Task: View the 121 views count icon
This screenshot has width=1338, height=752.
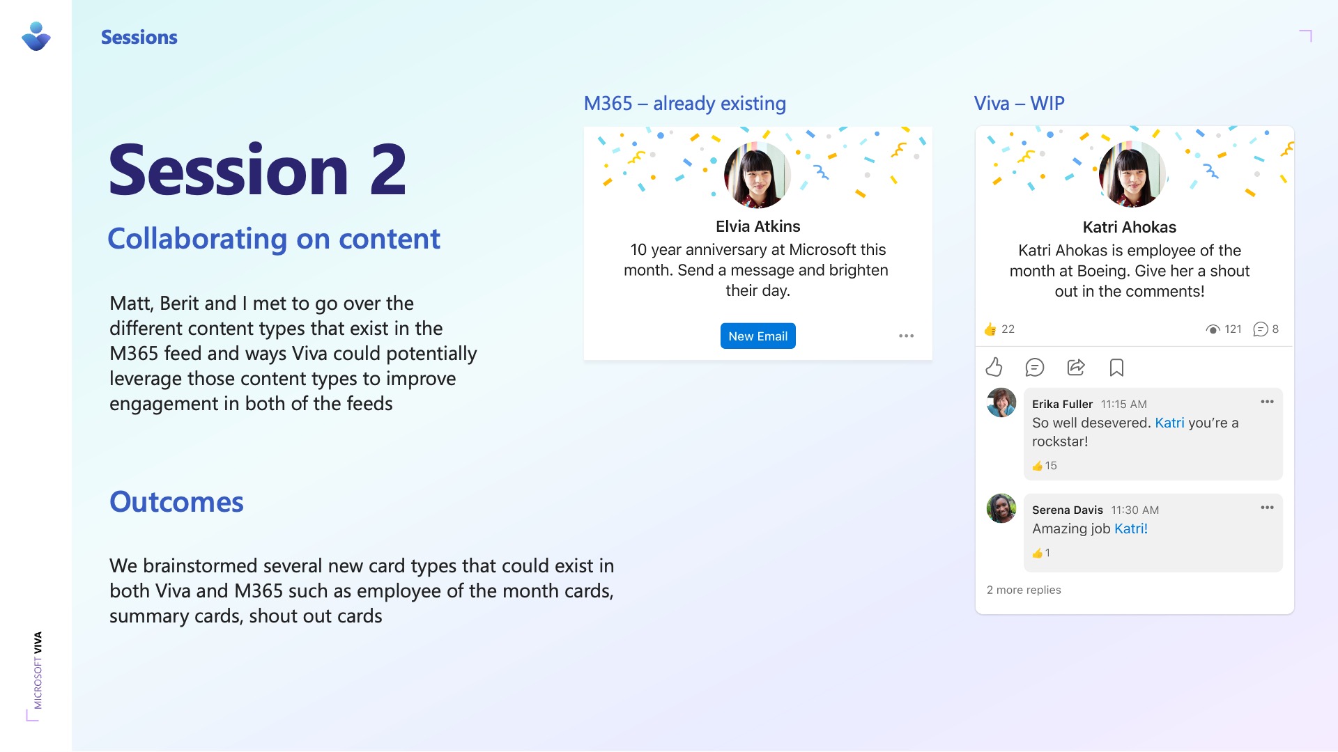Action: pos(1213,329)
